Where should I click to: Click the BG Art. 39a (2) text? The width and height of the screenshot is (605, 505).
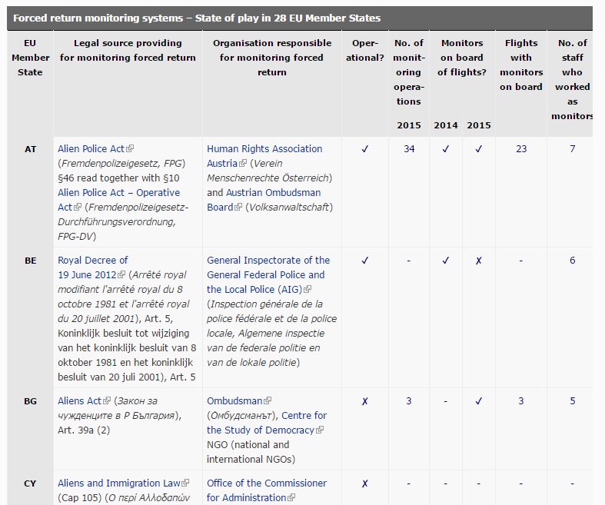pos(84,430)
